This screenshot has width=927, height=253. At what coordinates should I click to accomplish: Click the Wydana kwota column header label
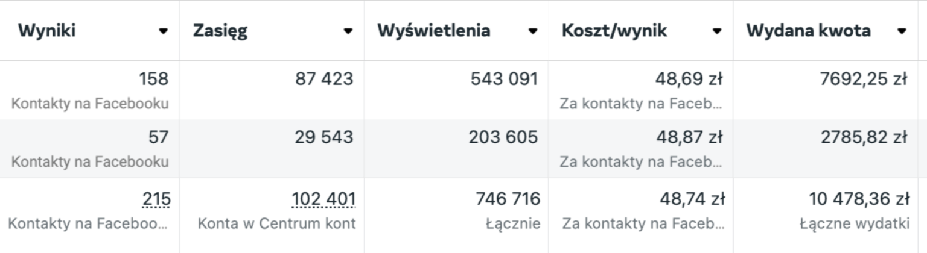coord(808,31)
